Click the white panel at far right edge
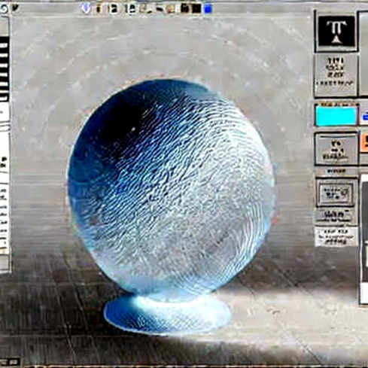The width and height of the screenshot is (368, 368). click(x=364, y=239)
